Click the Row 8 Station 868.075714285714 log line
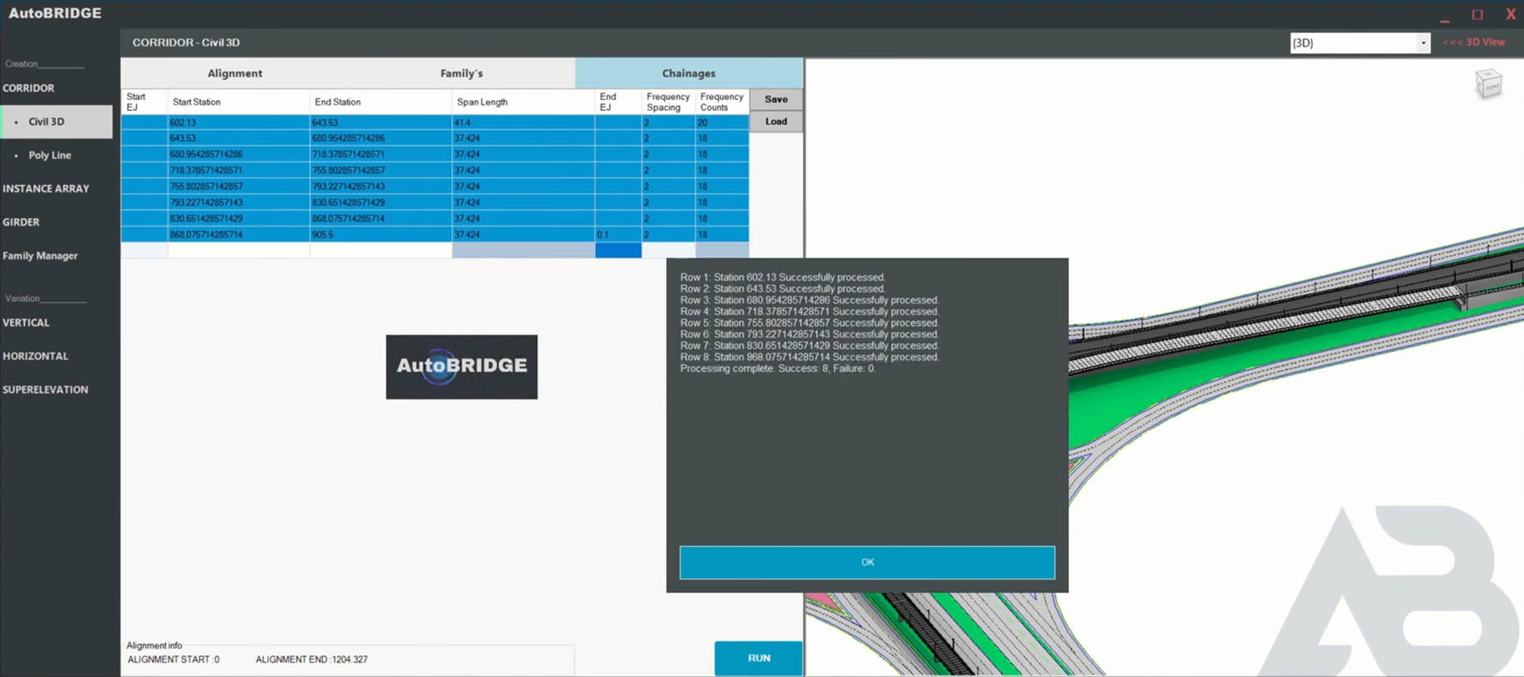 point(810,357)
